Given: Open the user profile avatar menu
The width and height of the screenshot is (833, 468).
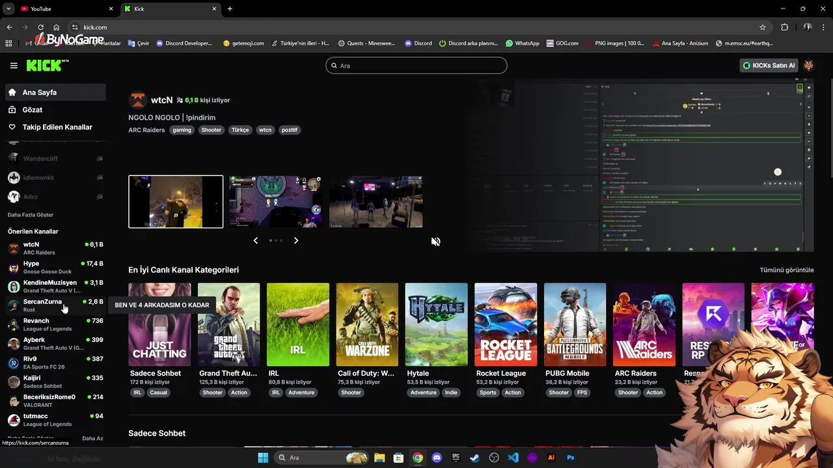Looking at the screenshot, I should (808, 66).
